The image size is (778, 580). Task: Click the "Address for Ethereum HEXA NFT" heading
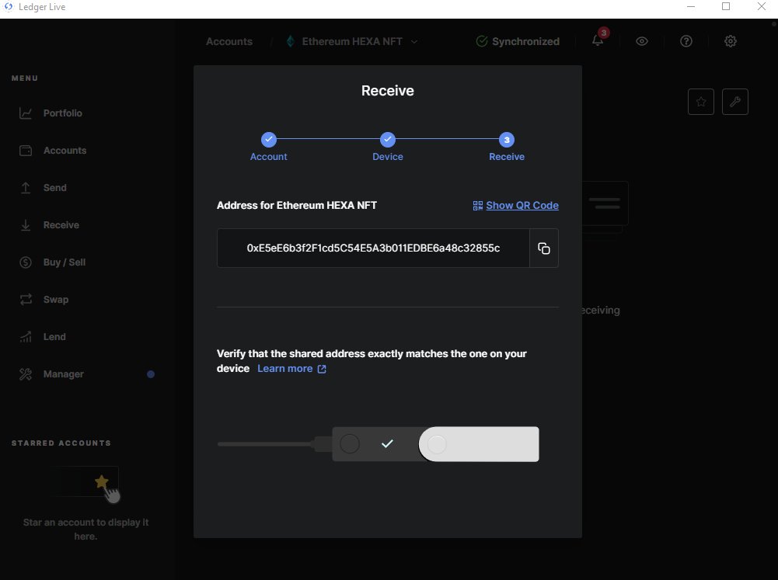pos(297,205)
